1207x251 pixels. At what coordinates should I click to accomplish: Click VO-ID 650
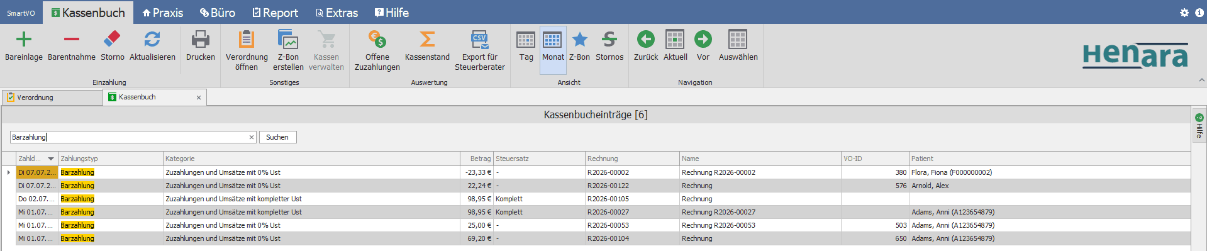[x=901, y=238]
